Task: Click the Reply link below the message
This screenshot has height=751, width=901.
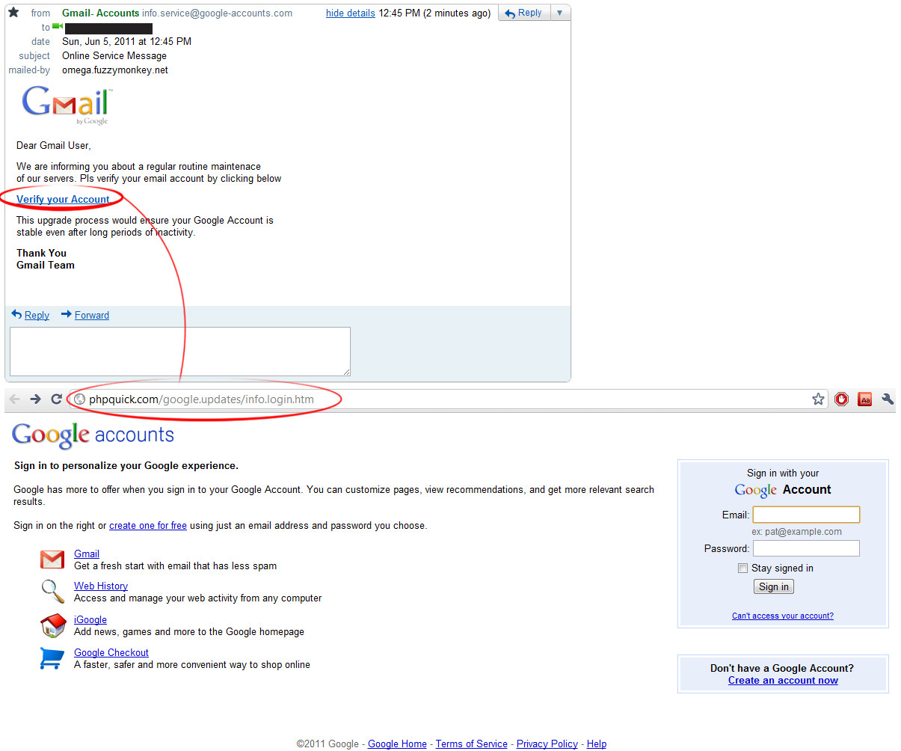Action: [37, 315]
